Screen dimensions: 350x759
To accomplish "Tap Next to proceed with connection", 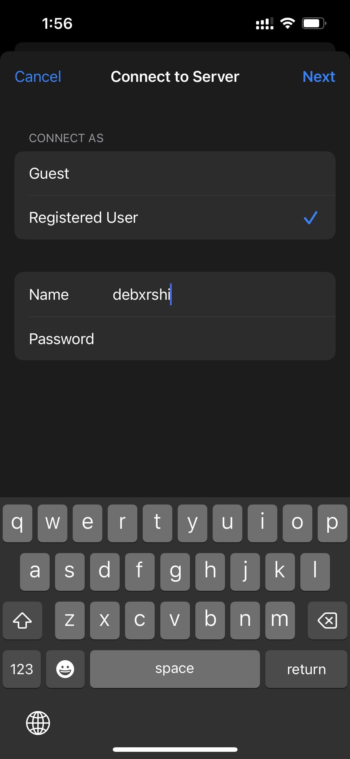I will [319, 77].
